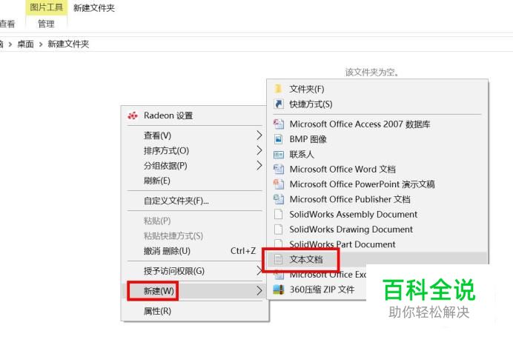Choose Microsoft Office Publisher 文档
The image size is (513, 345).
377,199
